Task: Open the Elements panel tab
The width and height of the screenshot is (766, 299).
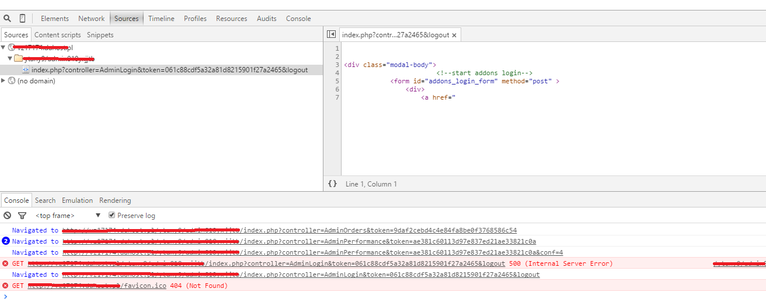Action: point(55,19)
